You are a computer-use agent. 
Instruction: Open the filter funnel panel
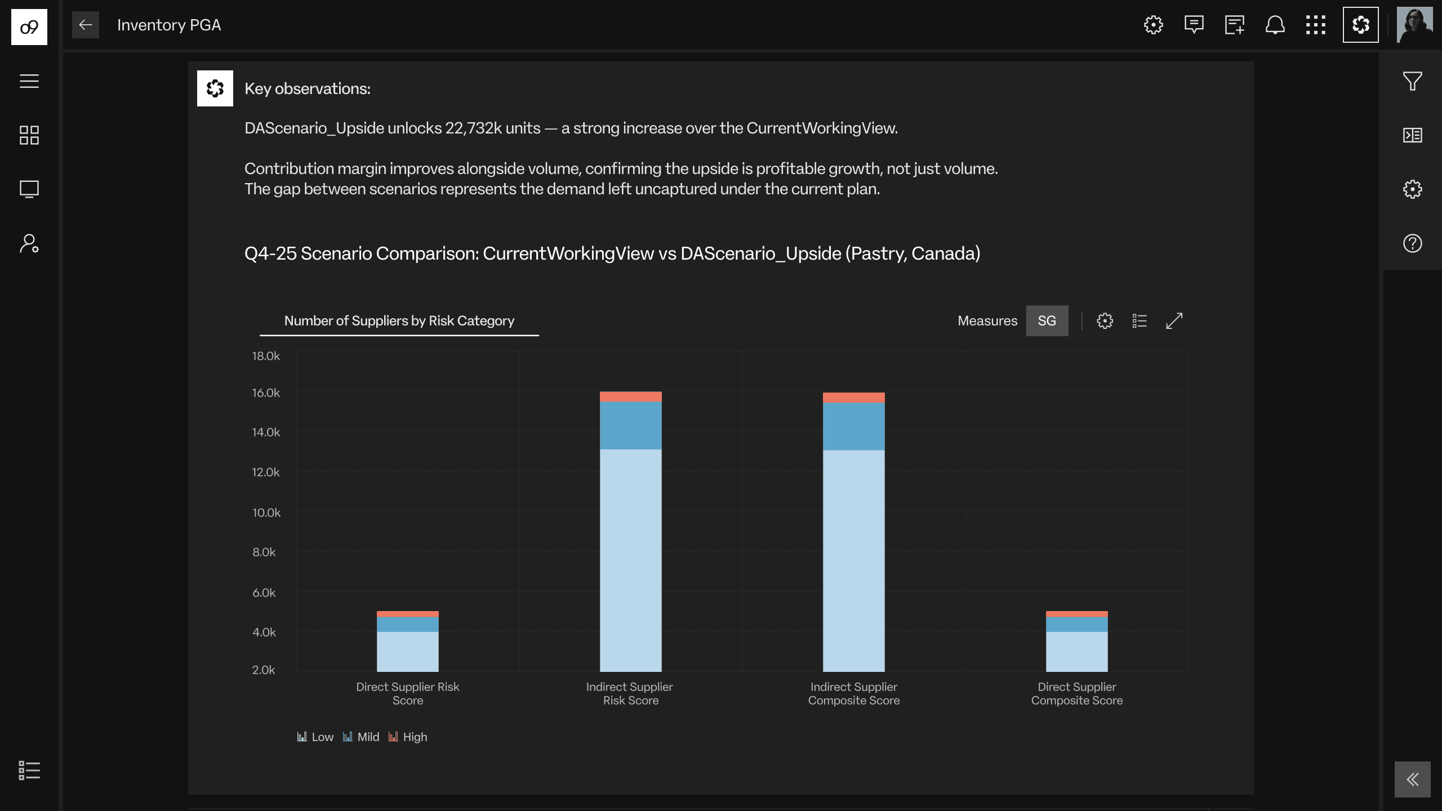[x=1412, y=81]
